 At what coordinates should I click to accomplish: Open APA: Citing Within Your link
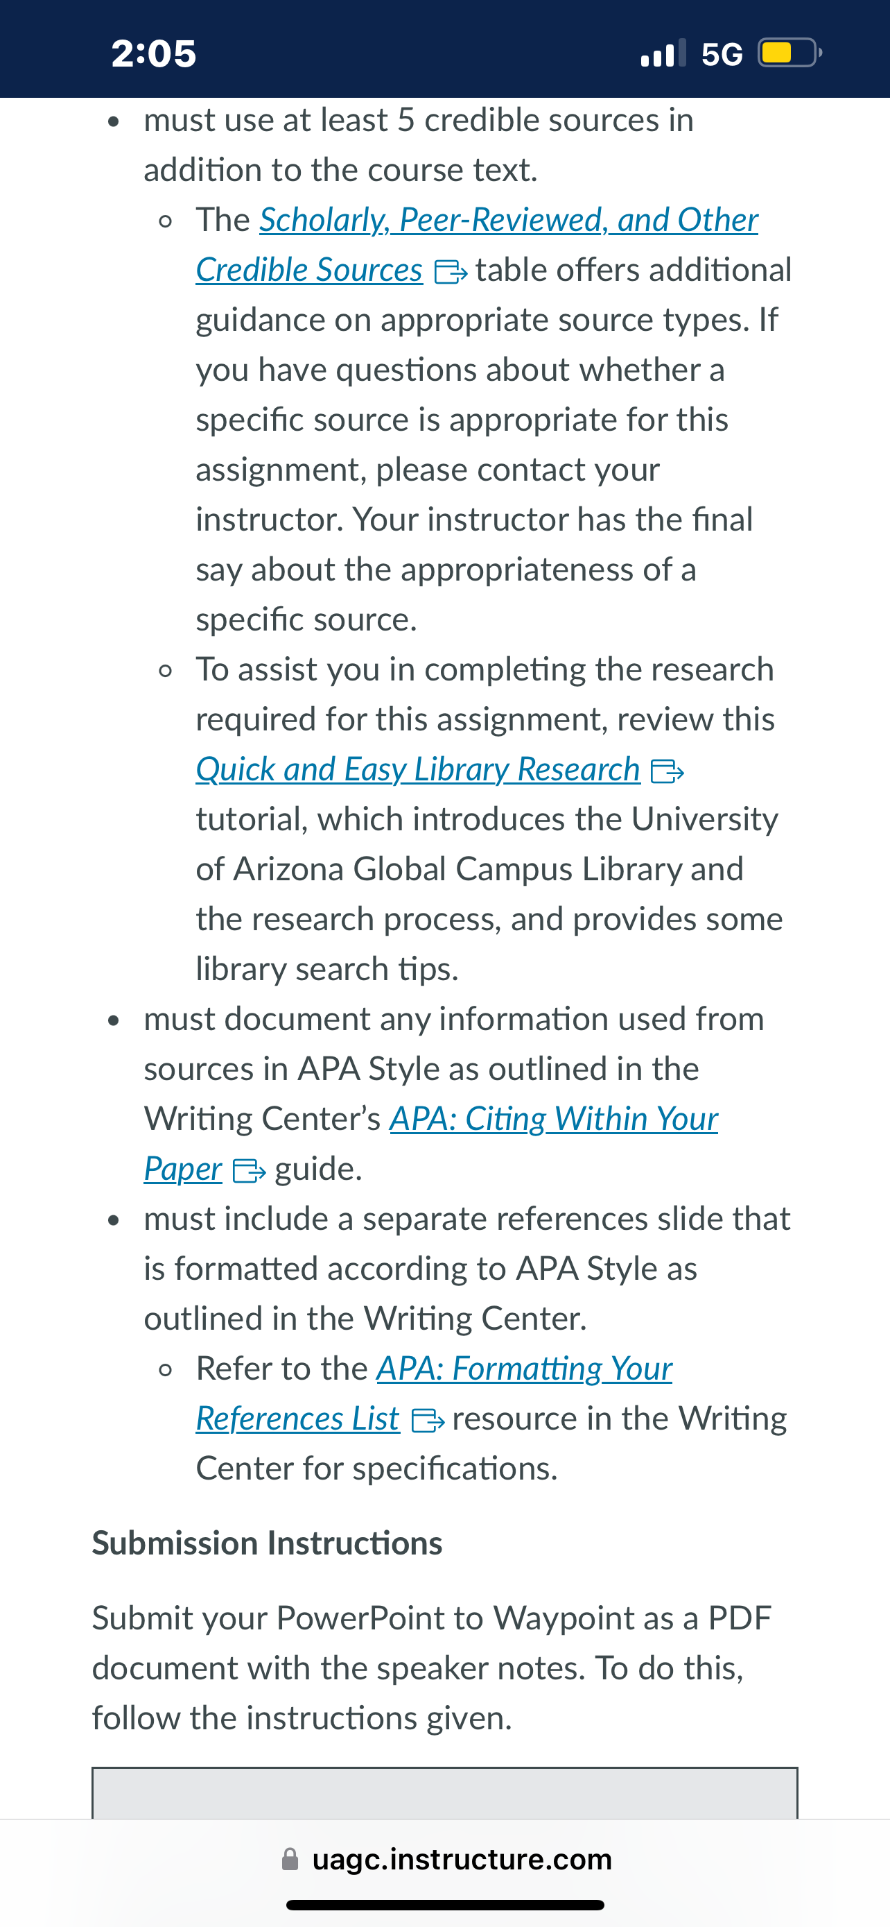coord(554,1119)
